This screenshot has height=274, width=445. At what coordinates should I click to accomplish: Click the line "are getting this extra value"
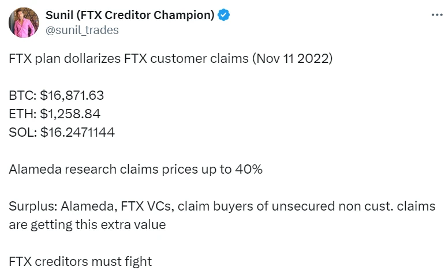pyautogui.click(x=87, y=224)
